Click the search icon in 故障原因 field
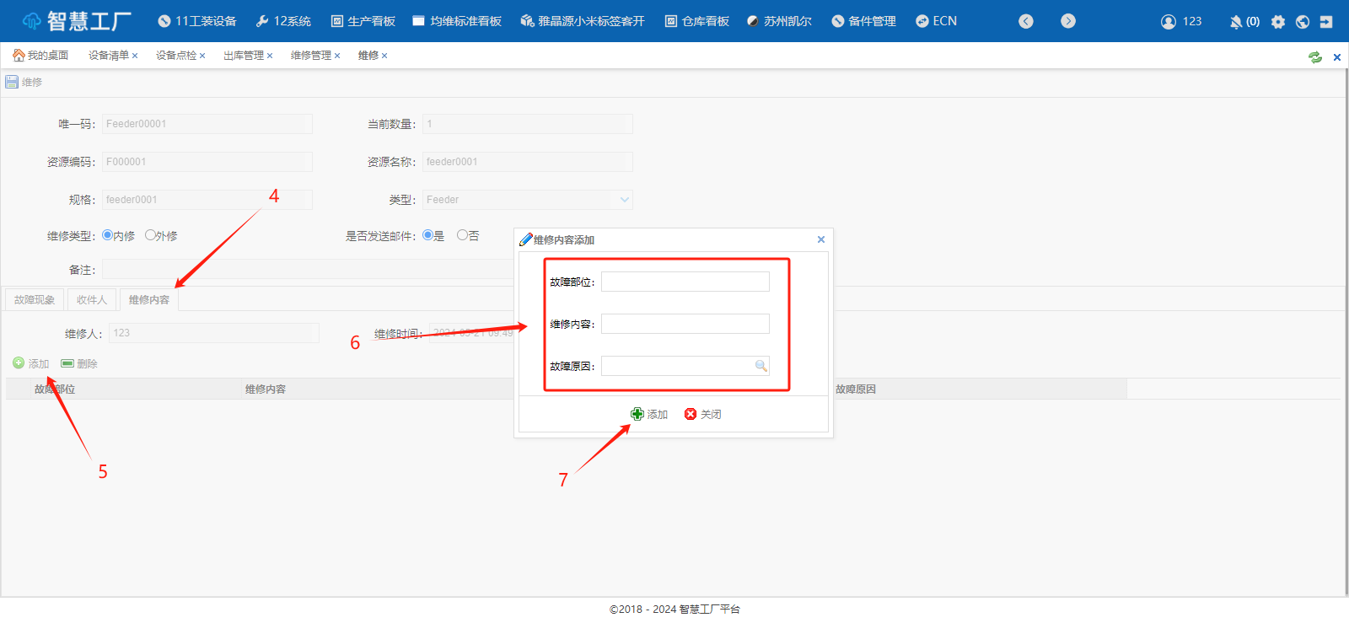 (760, 366)
